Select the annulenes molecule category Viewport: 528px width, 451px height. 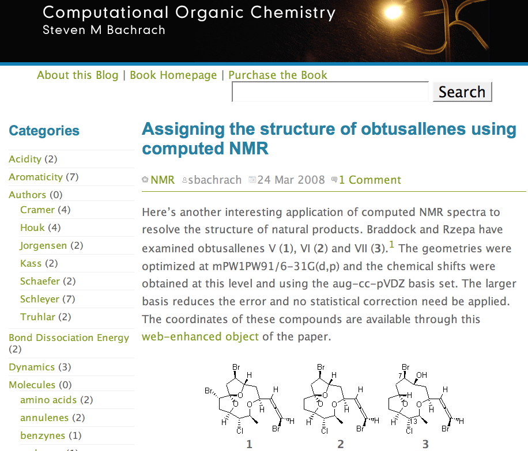pos(44,418)
